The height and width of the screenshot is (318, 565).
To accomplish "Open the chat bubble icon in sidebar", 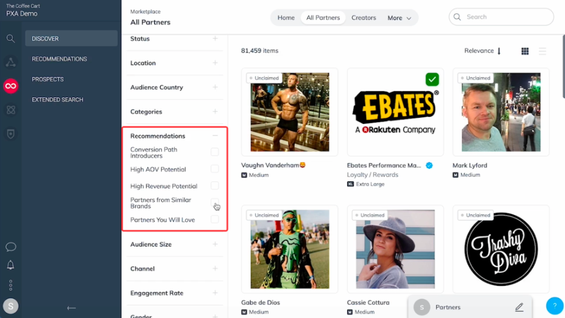I will pos(10,247).
